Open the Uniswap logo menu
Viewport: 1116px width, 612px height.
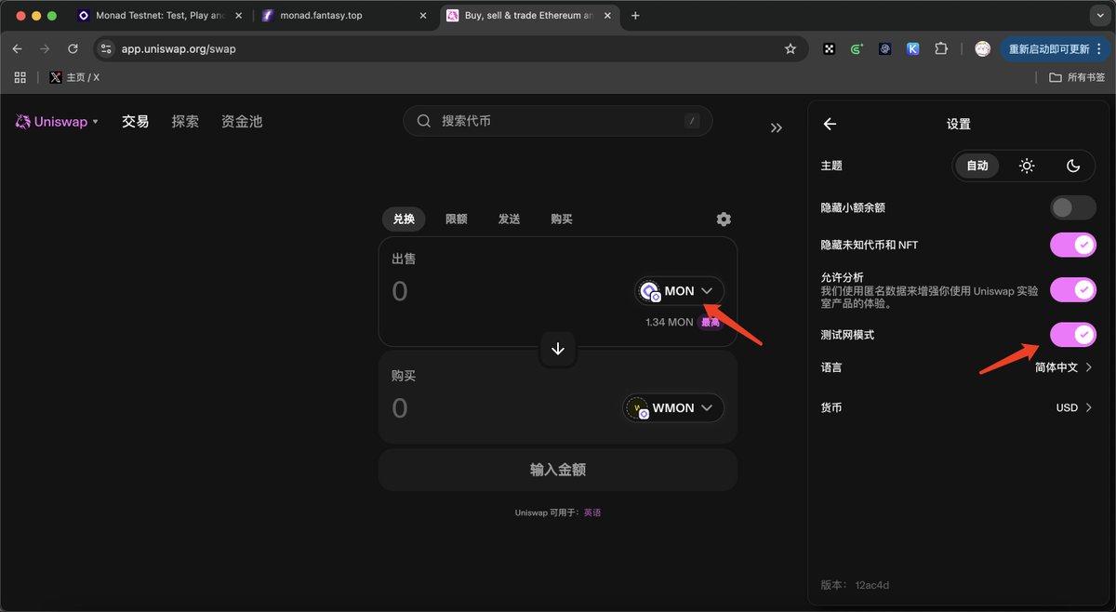tap(56, 121)
